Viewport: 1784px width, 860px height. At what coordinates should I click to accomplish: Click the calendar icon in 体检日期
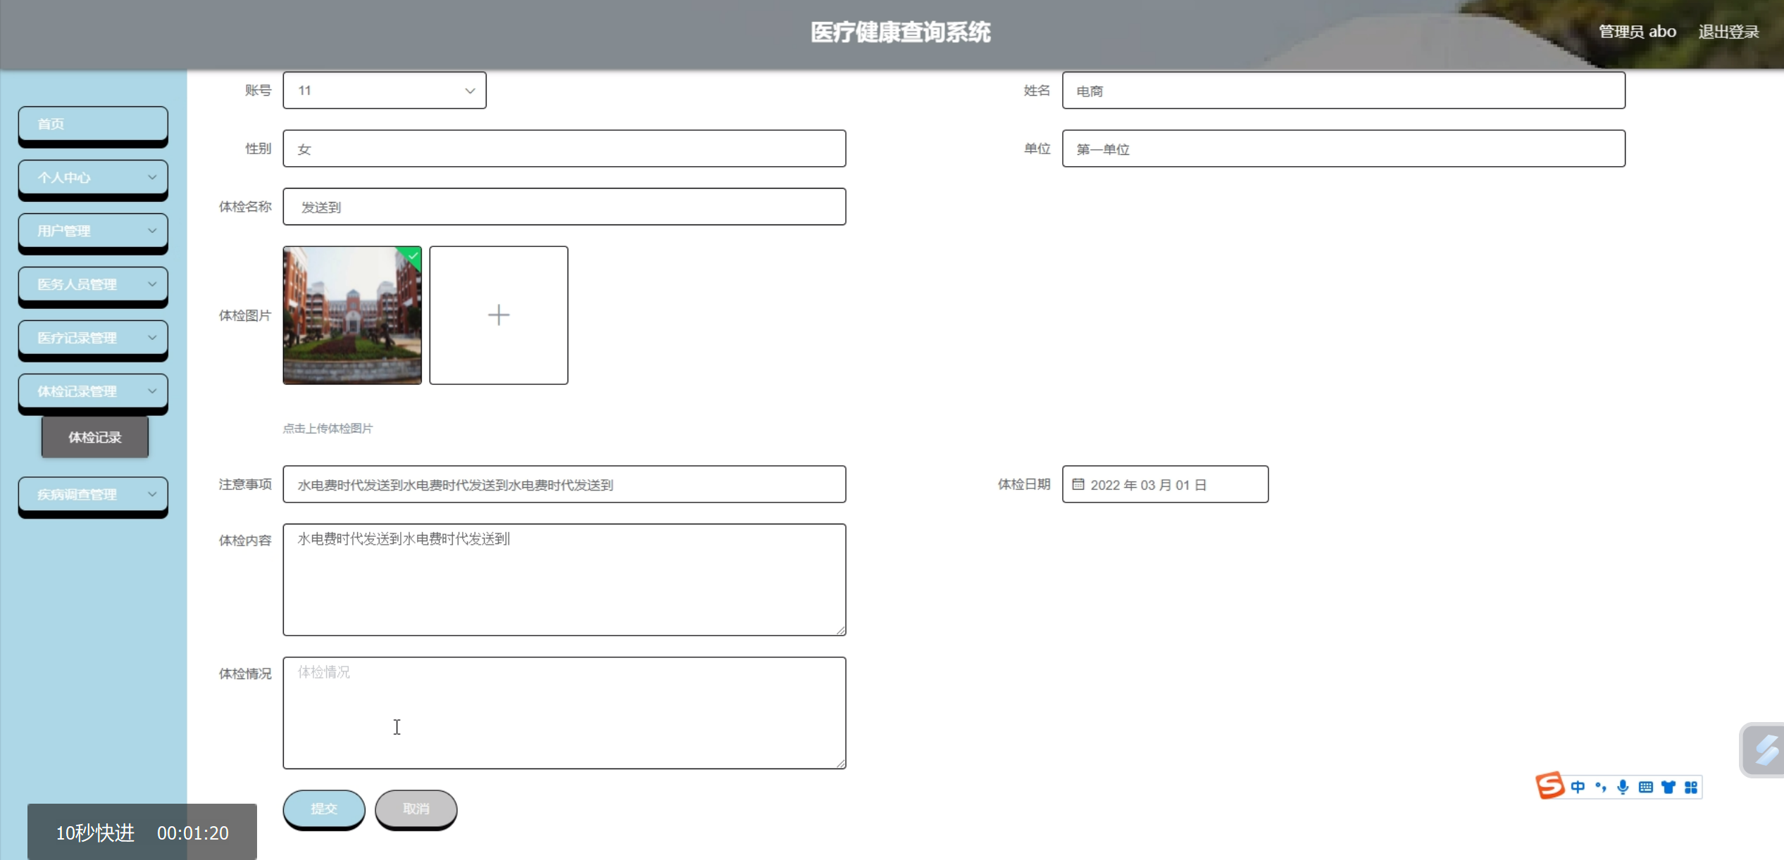coord(1078,484)
